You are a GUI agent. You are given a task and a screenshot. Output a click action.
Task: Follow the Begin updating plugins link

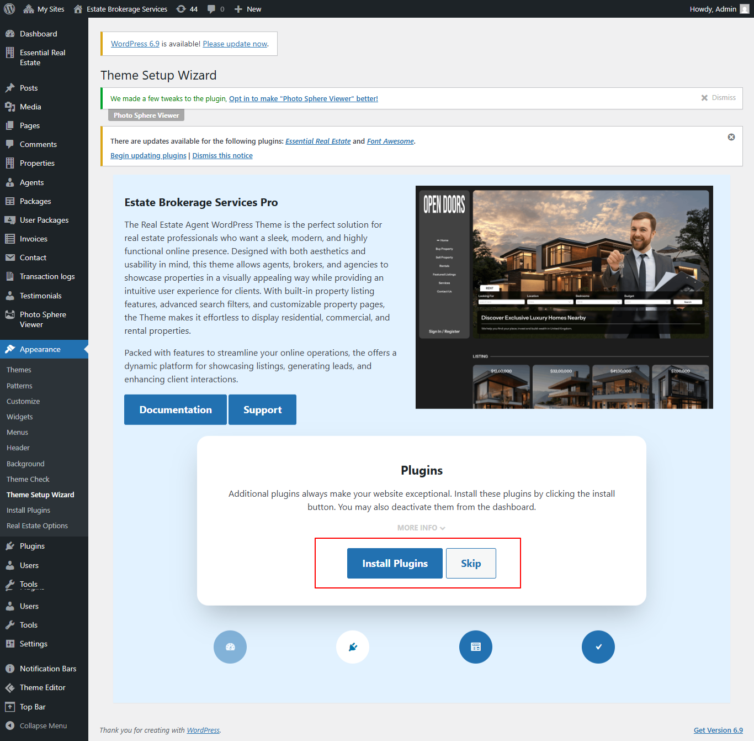(148, 155)
